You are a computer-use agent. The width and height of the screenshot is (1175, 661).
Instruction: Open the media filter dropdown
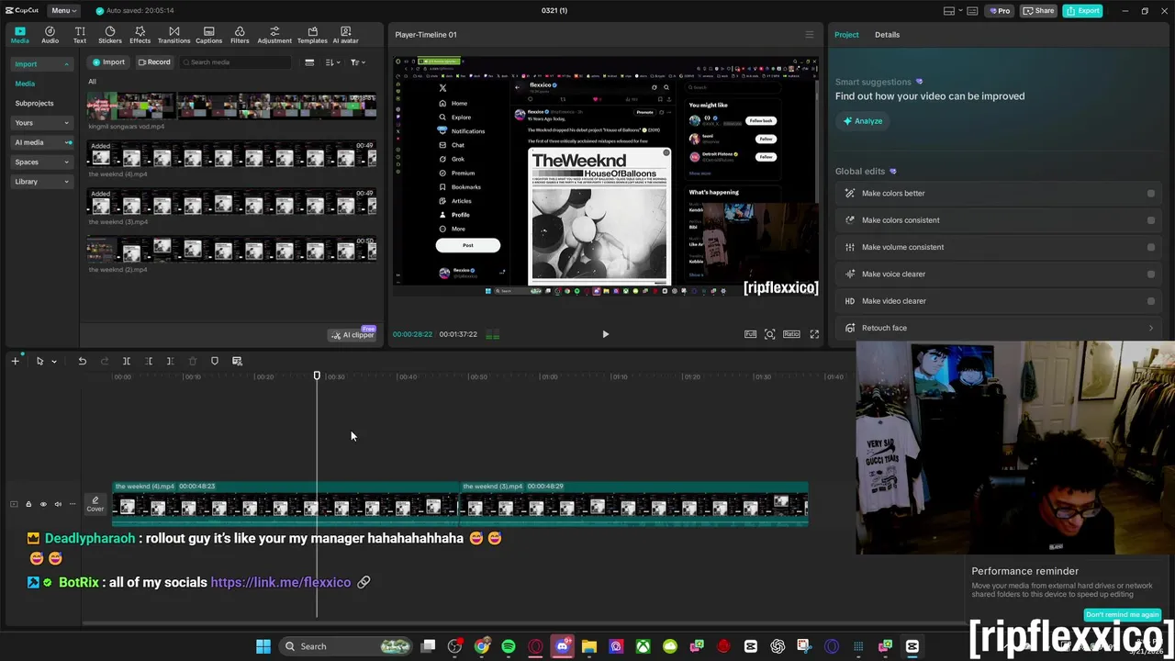click(x=358, y=62)
